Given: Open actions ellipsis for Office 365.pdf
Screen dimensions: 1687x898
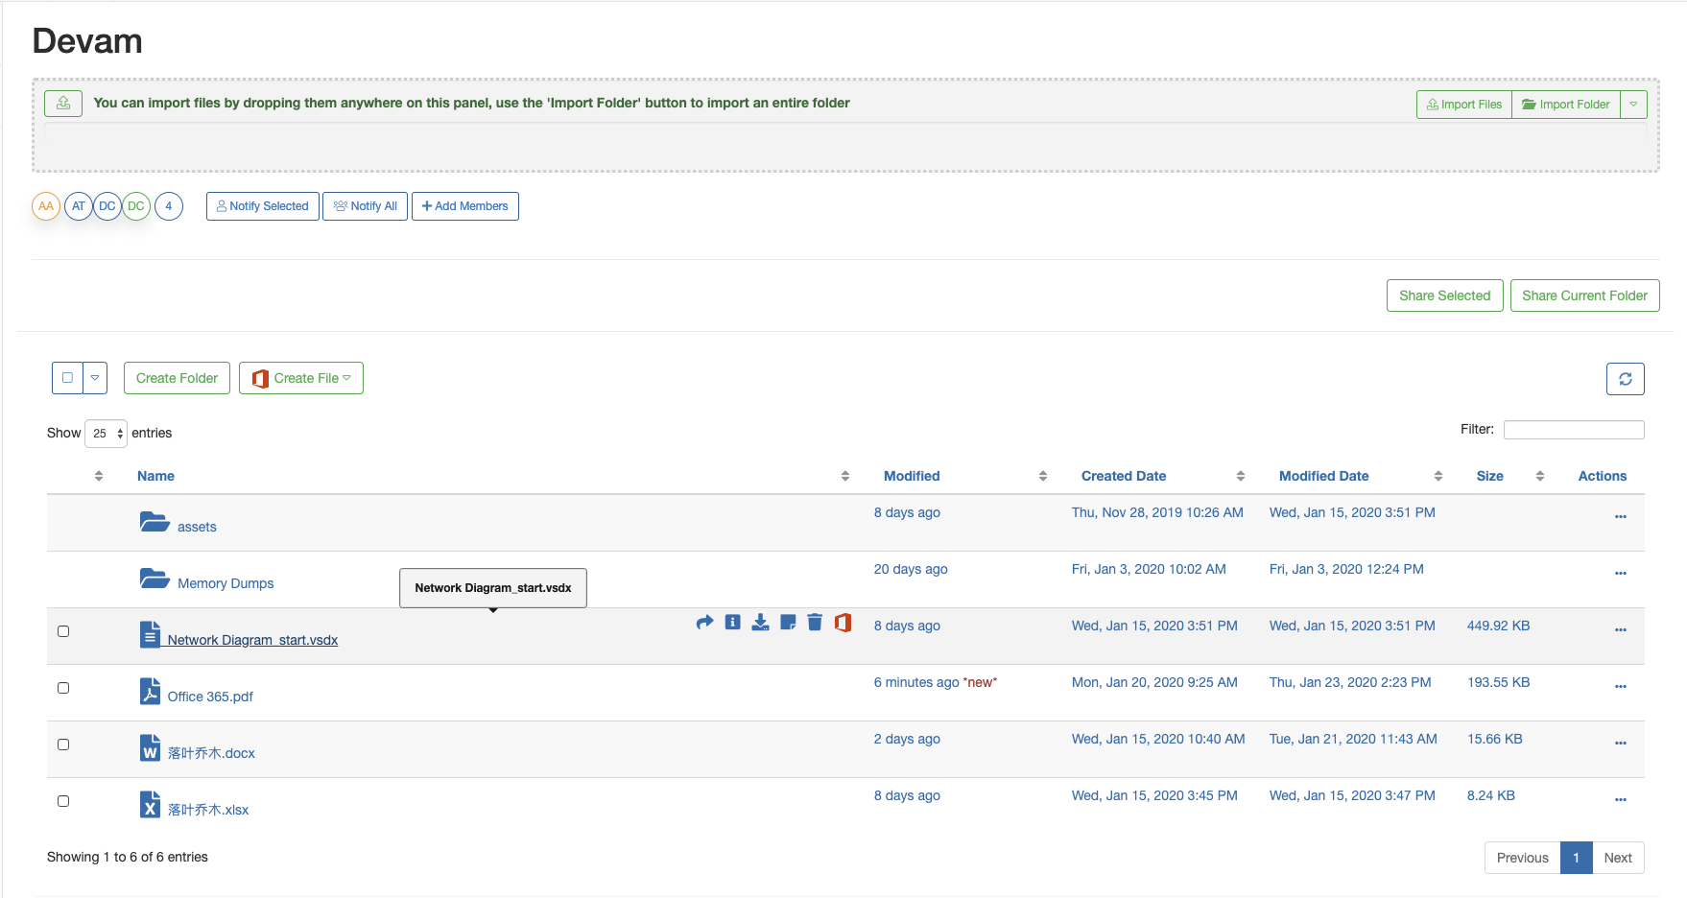Looking at the screenshot, I should [1620, 686].
